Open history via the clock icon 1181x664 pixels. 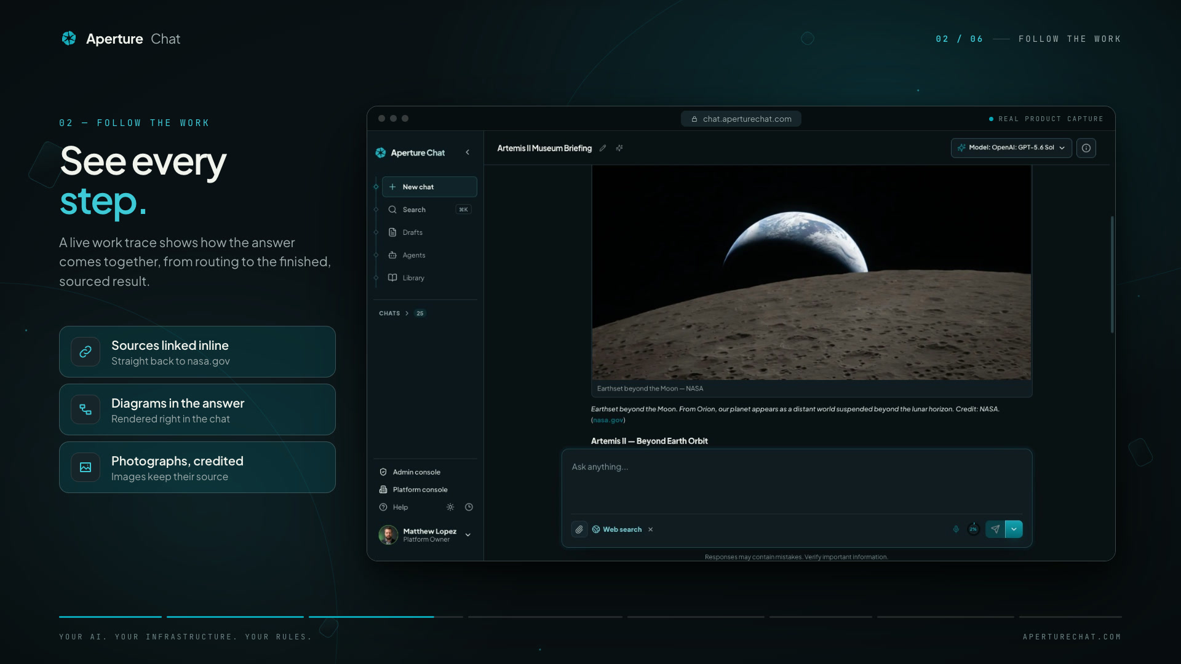coord(469,507)
